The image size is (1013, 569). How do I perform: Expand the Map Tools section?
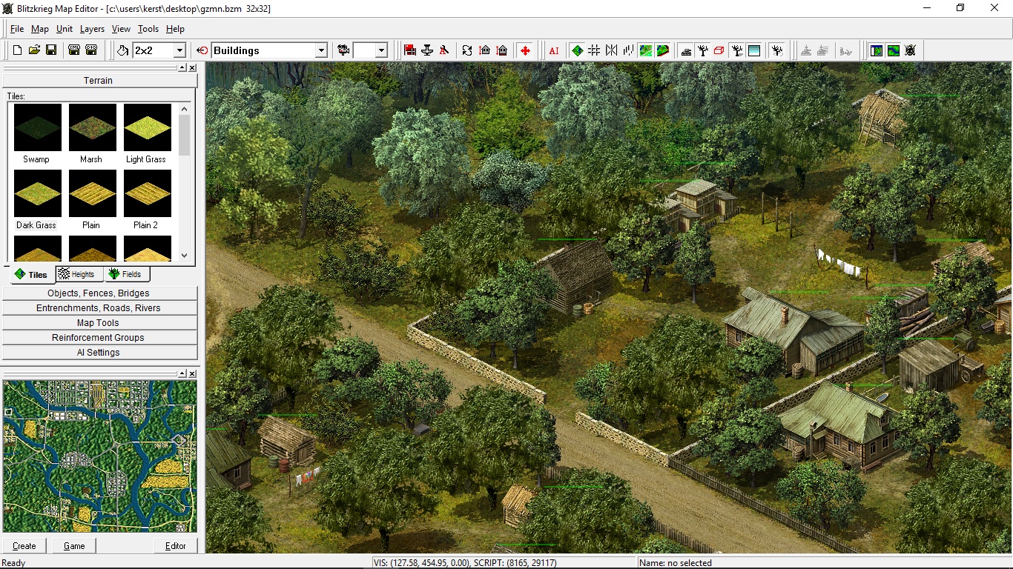pos(99,323)
